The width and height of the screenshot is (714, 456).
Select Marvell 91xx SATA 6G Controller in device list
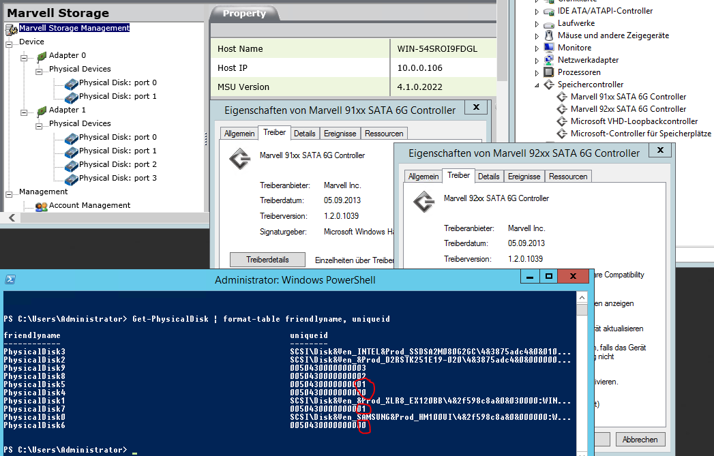point(628,97)
